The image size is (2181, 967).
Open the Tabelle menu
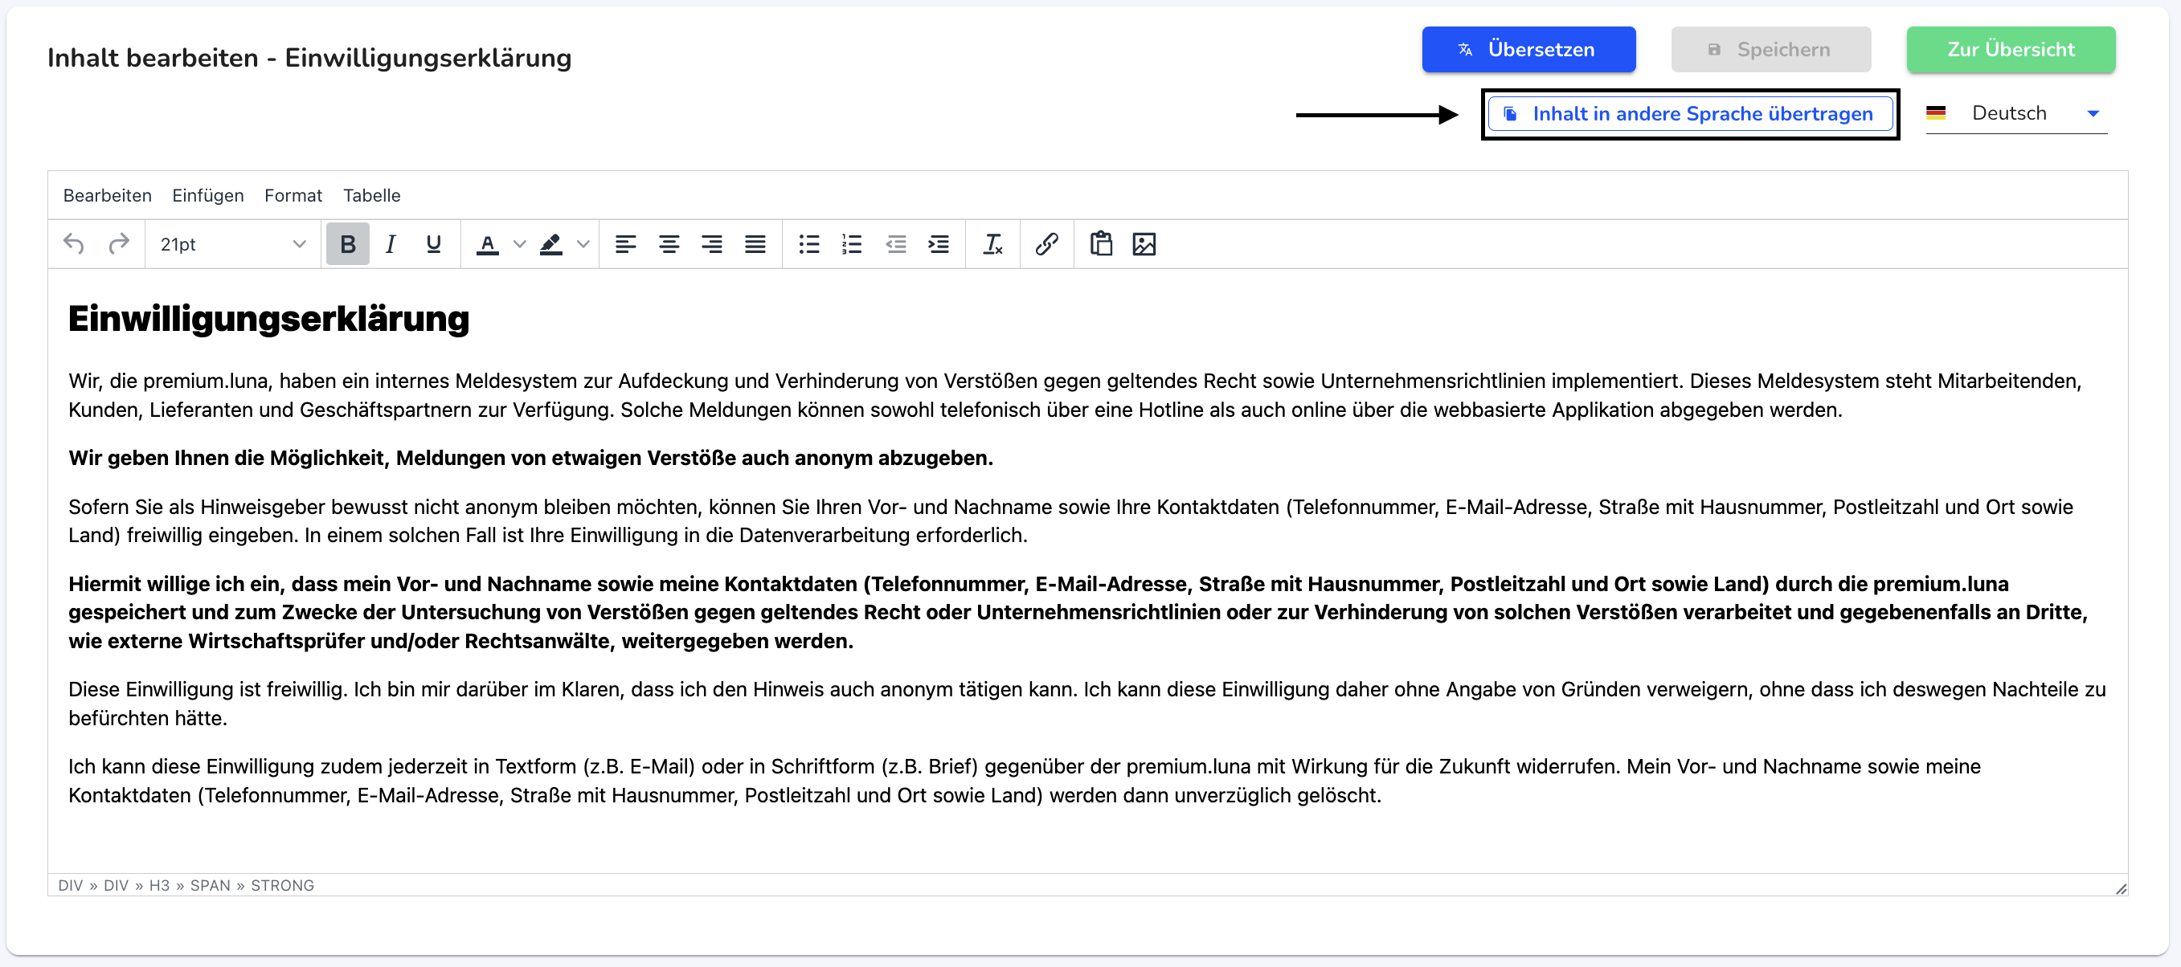(372, 195)
